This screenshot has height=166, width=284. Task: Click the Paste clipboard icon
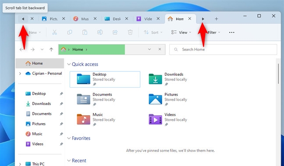coord(85,32)
